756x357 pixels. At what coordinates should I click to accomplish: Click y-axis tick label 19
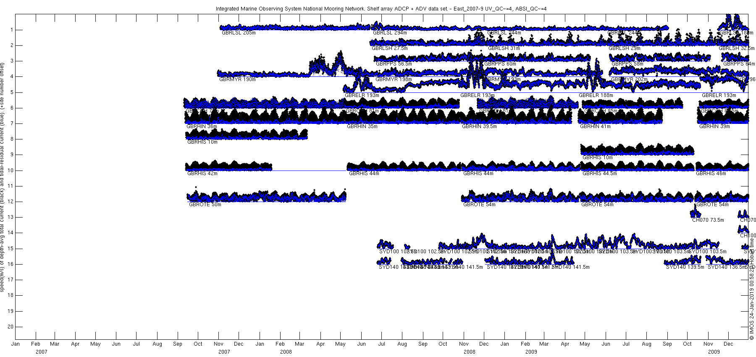coord(10,311)
